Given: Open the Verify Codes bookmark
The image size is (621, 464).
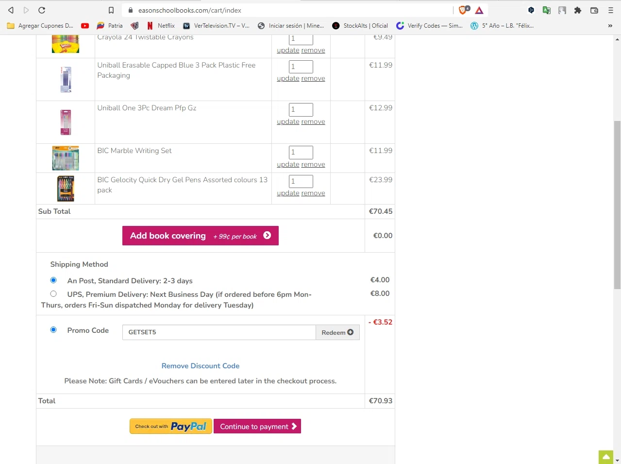Looking at the screenshot, I should coord(429,26).
